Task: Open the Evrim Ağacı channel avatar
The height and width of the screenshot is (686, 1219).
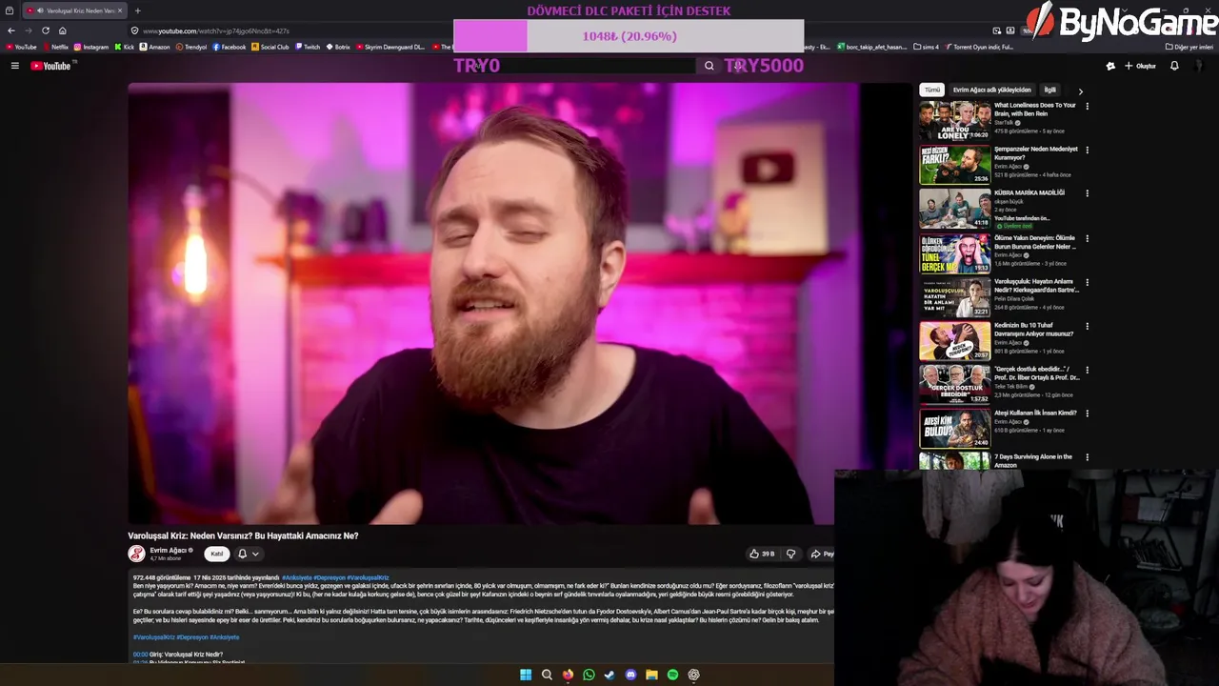Action: coord(137,554)
